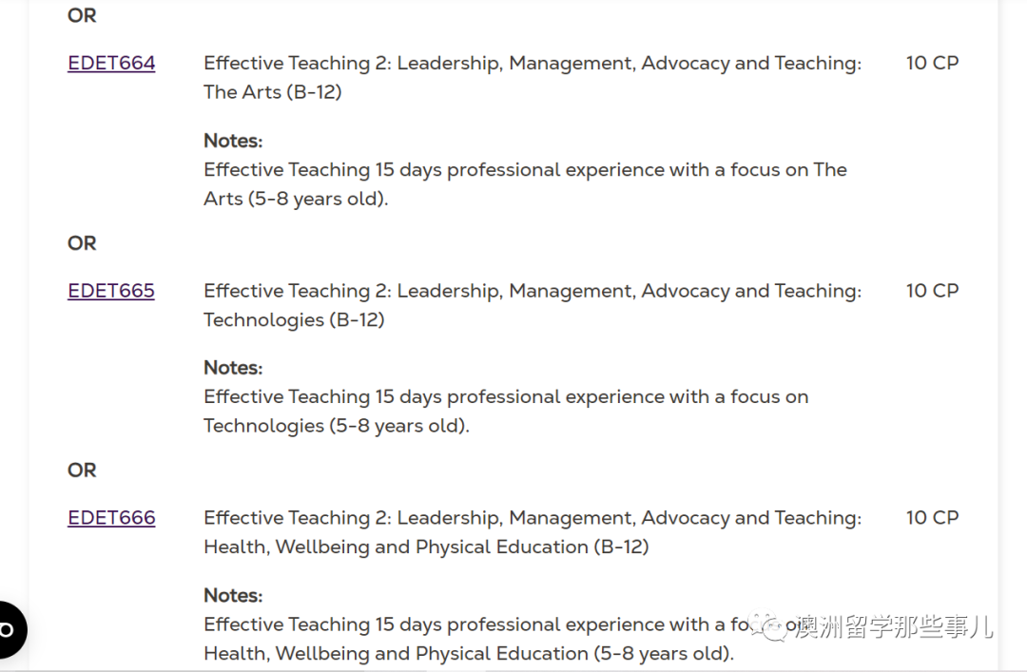Click the Notes heading under EDET665

coord(233,368)
